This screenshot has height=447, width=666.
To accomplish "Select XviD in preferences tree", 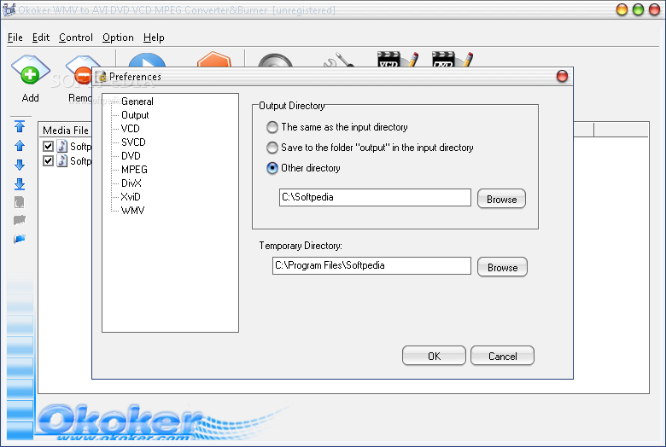I will [x=131, y=196].
